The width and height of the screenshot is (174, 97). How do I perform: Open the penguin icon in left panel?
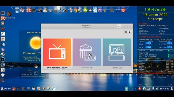[3, 70]
